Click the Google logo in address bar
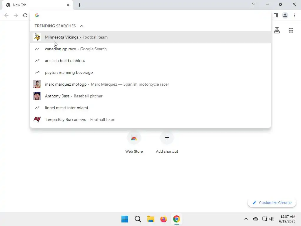 point(37,15)
